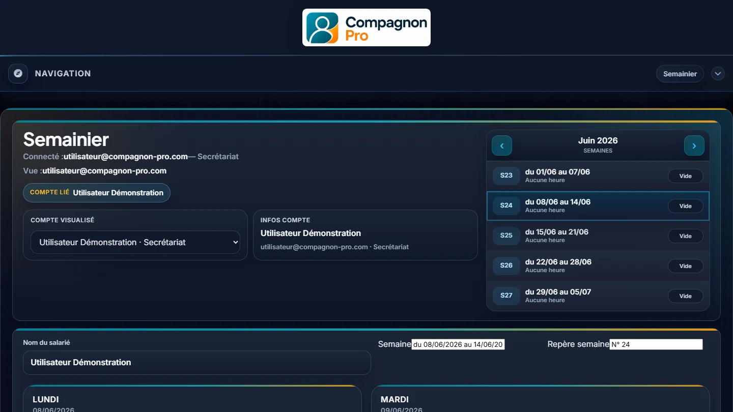Click the NAVIGATION label

click(63, 74)
